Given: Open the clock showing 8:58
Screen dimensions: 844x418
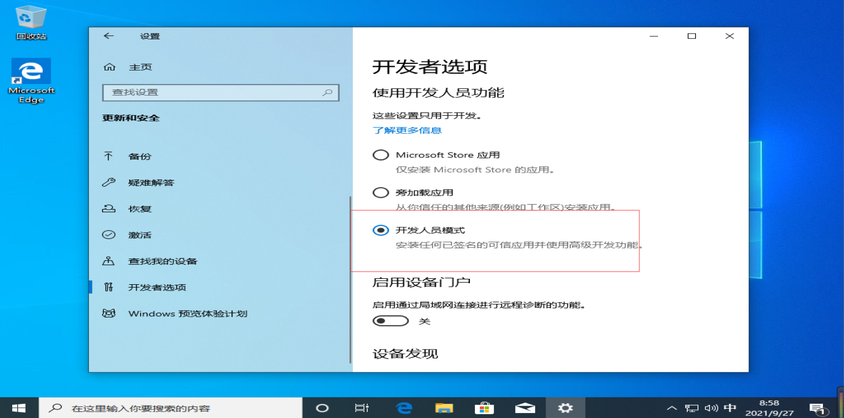Looking at the screenshot, I should [769, 408].
